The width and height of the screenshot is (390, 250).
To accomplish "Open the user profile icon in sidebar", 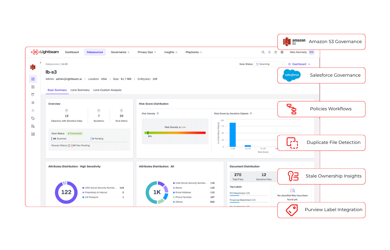I will (x=33, y=111).
